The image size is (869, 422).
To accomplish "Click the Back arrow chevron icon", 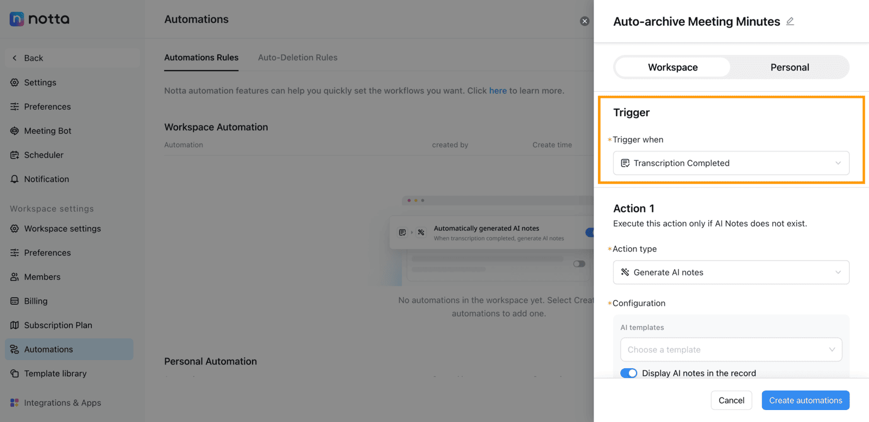I will point(15,58).
